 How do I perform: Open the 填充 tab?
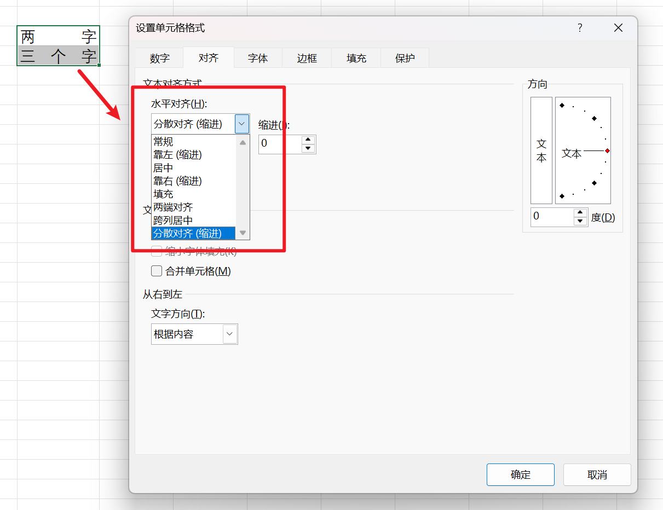pyautogui.click(x=356, y=58)
